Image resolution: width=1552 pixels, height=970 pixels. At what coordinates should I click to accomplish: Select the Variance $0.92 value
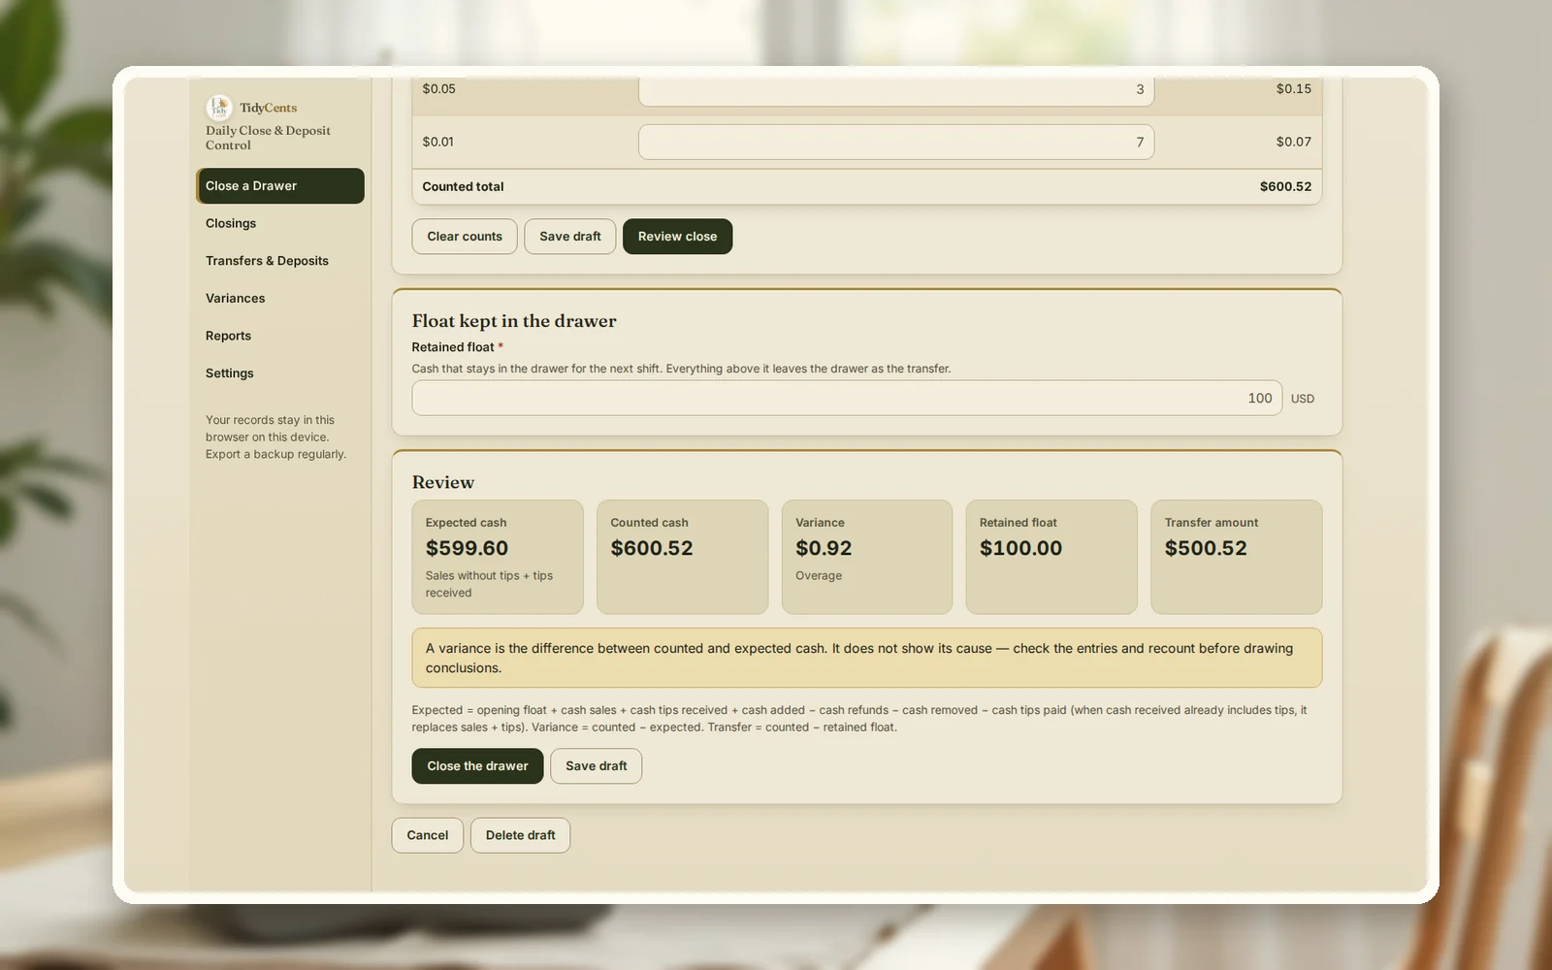pyautogui.click(x=824, y=548)
